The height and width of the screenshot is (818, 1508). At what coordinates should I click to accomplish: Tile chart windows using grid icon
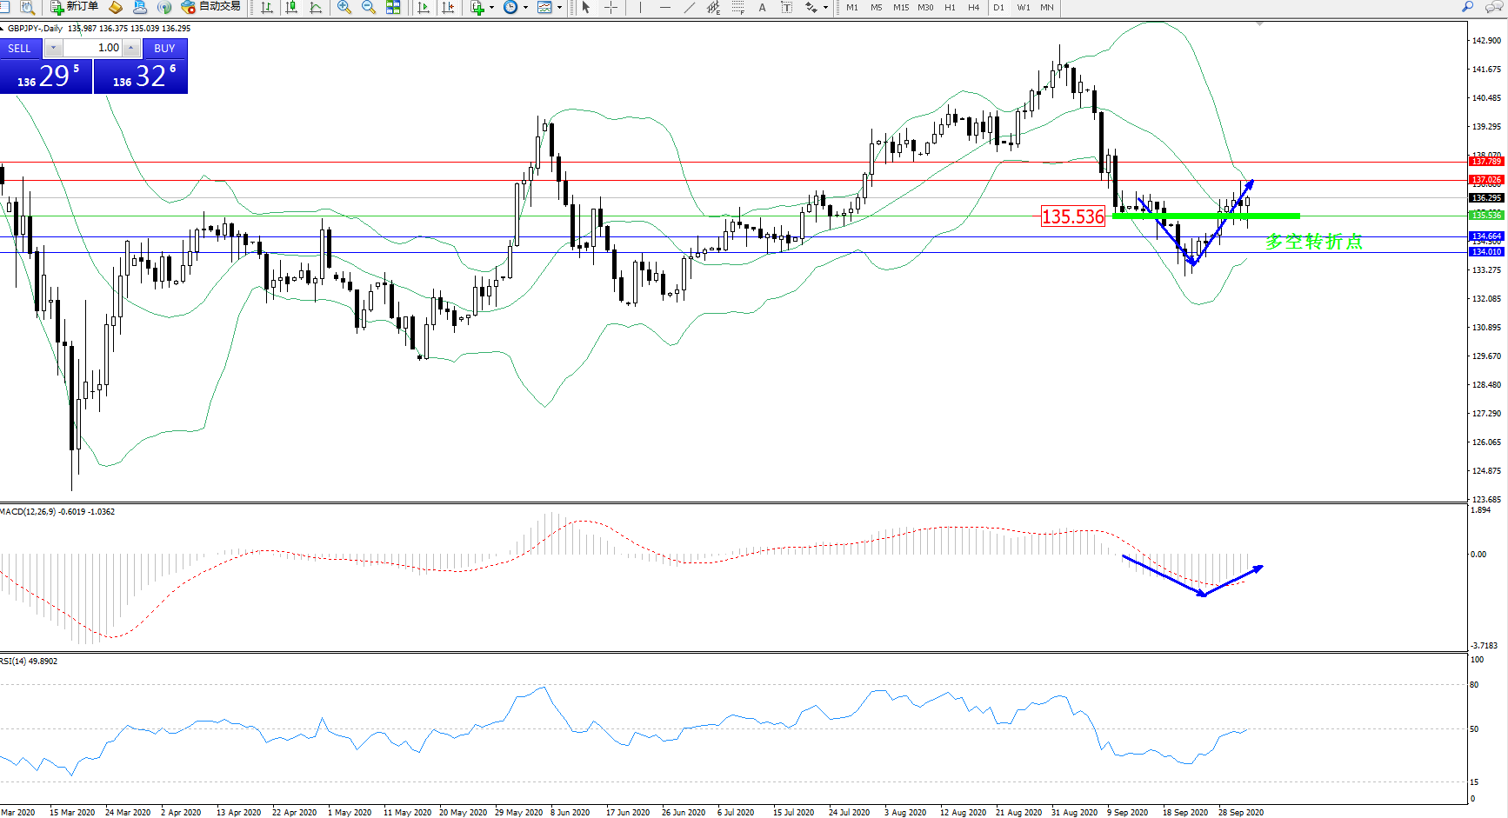pos(393,7)
